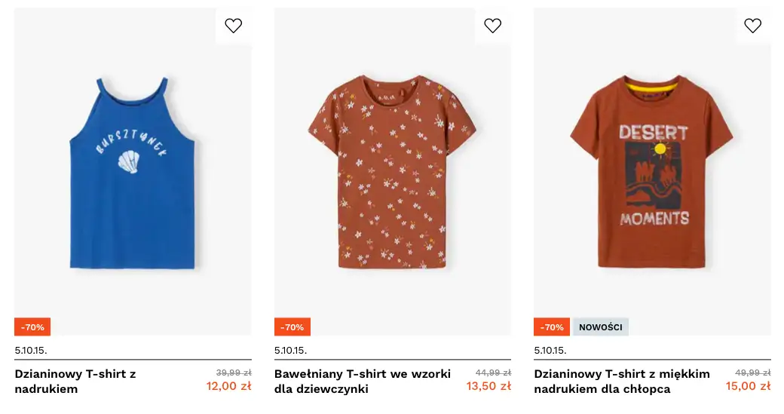Click the crossed-out 49,99 zł price
Screen dimensions: 784x414
[x=752, y=373]
